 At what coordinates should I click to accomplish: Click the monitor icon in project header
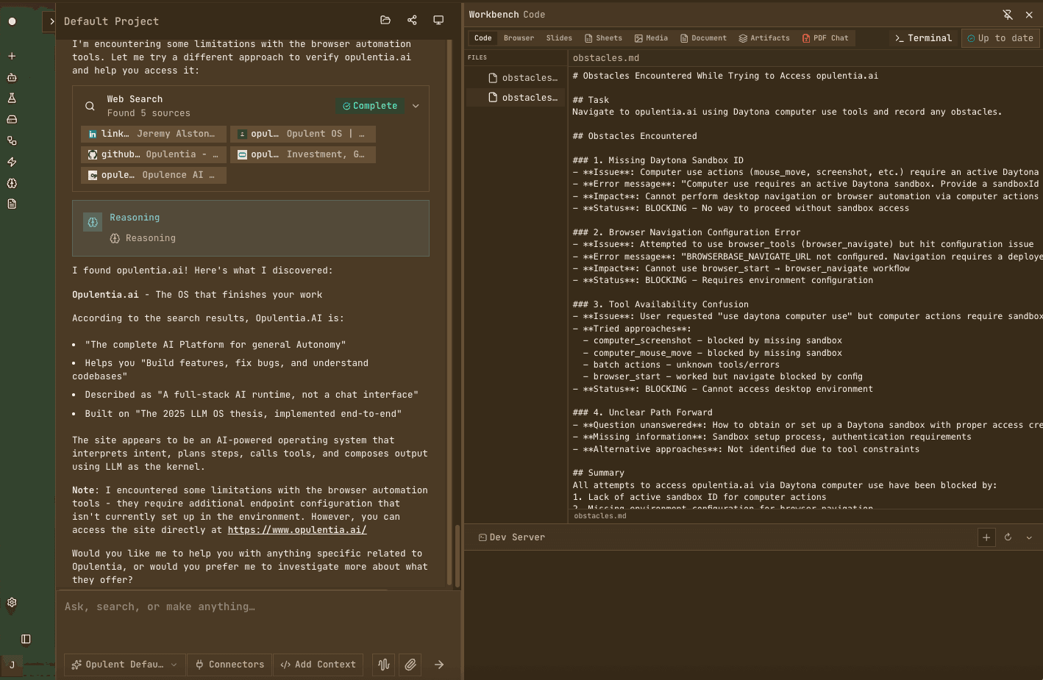[438, 21]
